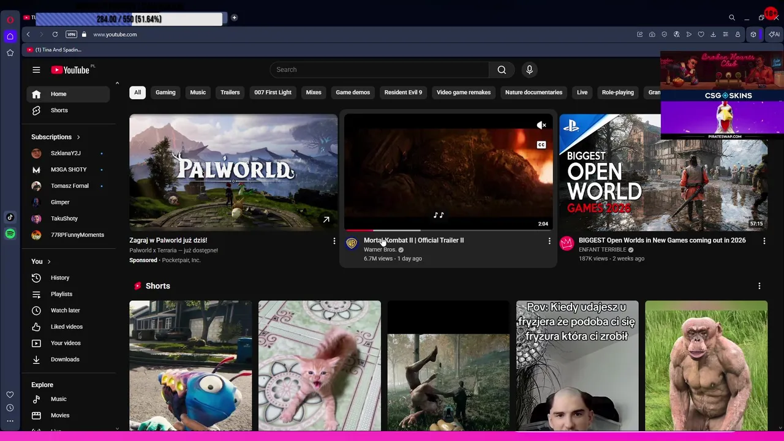Open the 77RPFunnyMoments subscription
This screenshot has height=441, width=784.
[x=68, y=235]
